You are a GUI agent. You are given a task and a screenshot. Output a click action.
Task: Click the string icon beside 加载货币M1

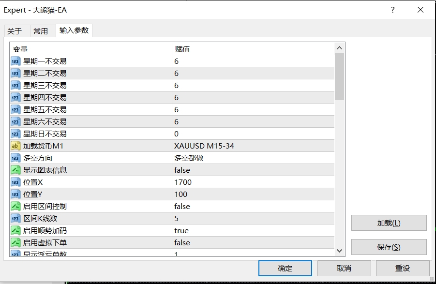tap(15, 146)
